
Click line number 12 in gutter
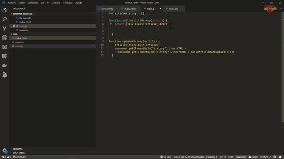pos(103,52)
